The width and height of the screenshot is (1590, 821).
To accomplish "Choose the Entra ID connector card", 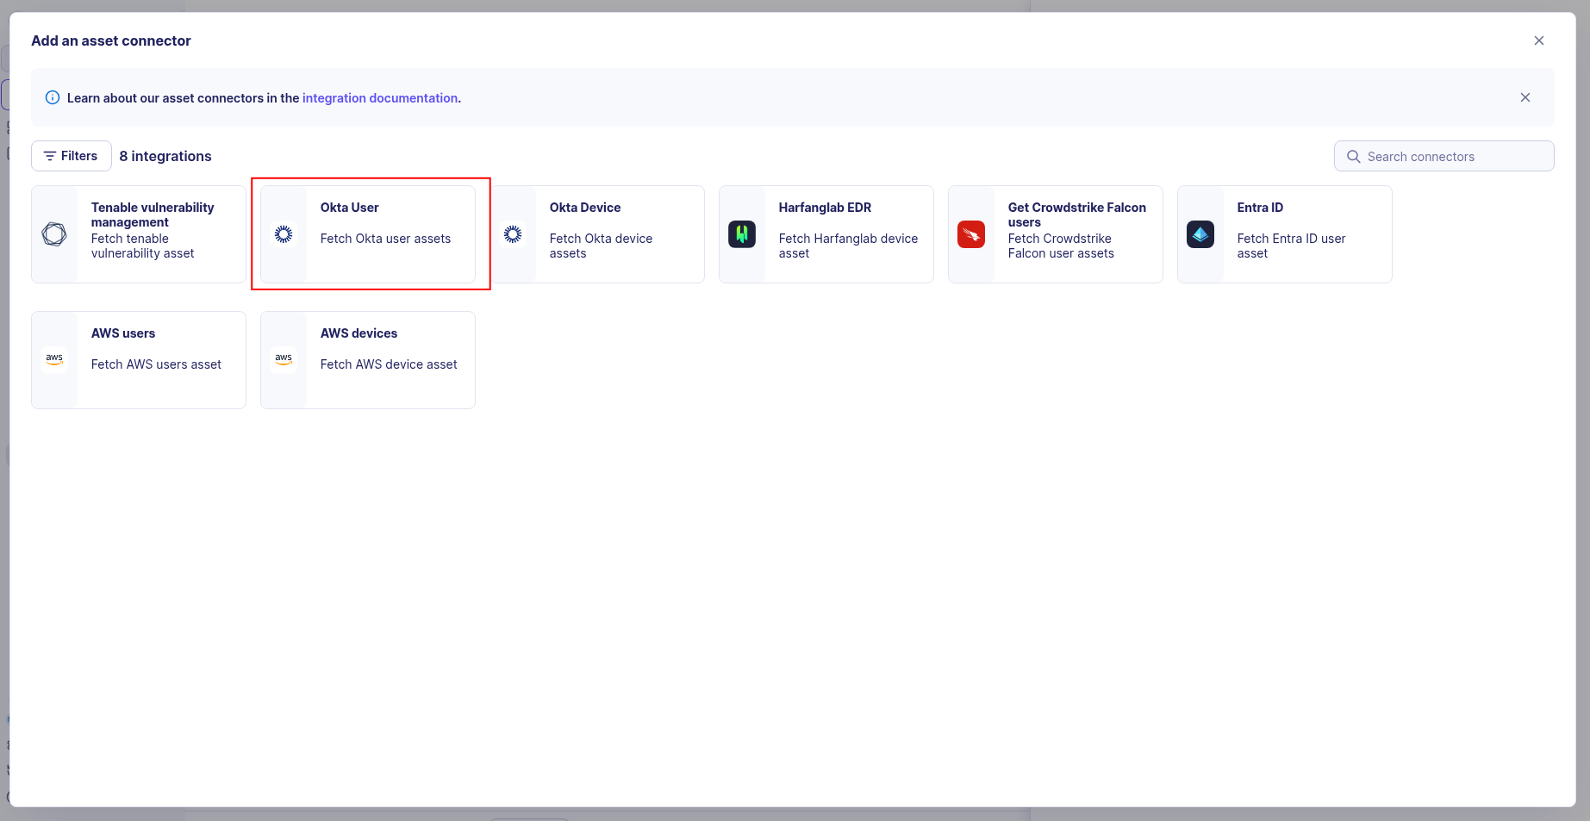I will (1283, 233).
